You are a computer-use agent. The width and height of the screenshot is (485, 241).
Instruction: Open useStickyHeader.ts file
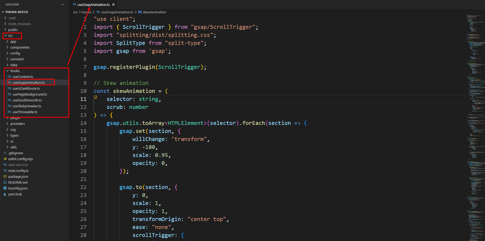point(27,106)
